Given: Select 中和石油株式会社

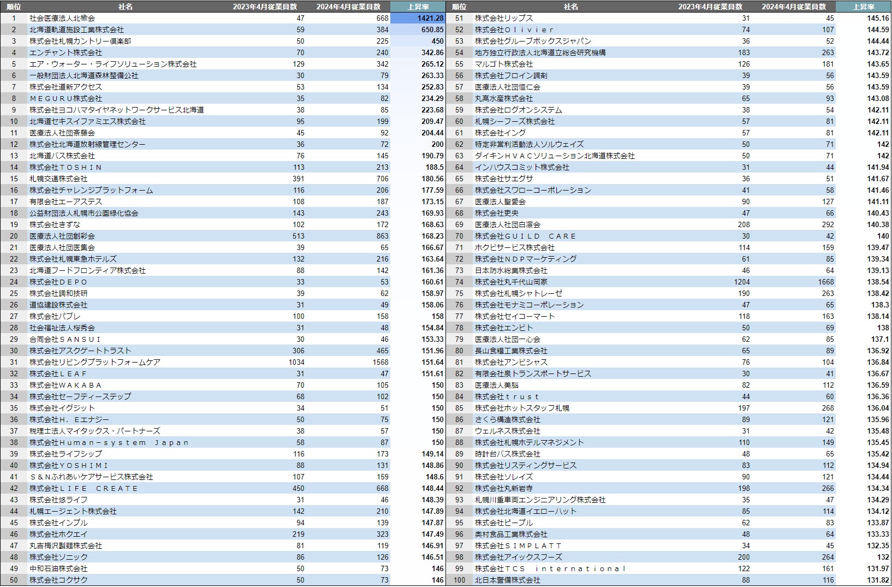Looking at the screenshot, I should (58, 568).
